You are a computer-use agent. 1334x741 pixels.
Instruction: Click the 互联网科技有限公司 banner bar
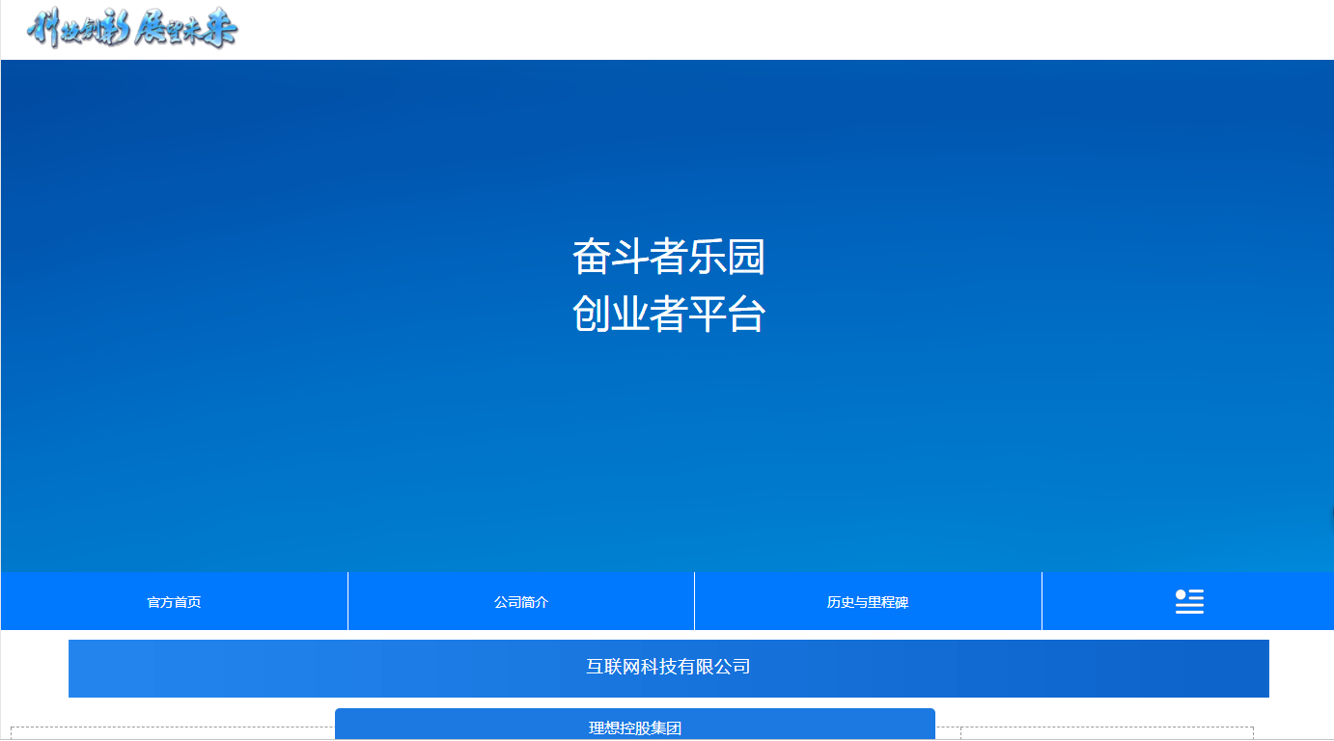pyautogui.click(x=668, y=668)
